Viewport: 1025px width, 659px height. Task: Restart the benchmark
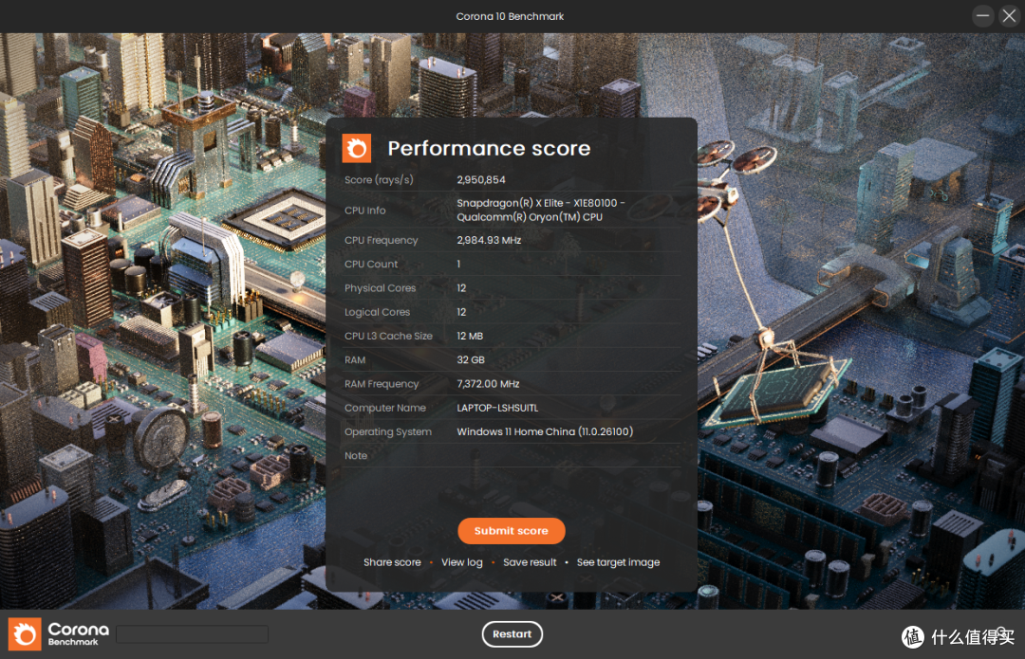point(512,634)
